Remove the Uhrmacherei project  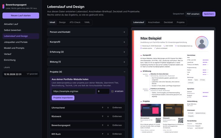[117, 108]
